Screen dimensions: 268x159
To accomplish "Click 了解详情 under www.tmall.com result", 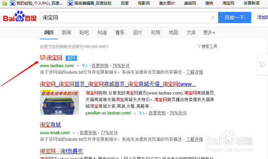I will 194,139.
